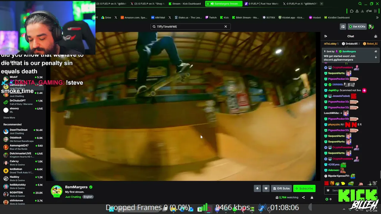
Task: Open the Stake.us bookmark
Action: tap(188, 18)
